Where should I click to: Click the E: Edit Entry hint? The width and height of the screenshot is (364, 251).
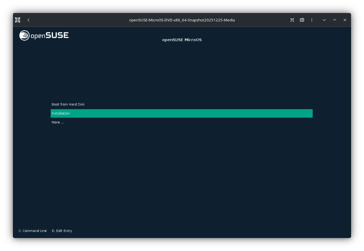click(x=62, y=230)
